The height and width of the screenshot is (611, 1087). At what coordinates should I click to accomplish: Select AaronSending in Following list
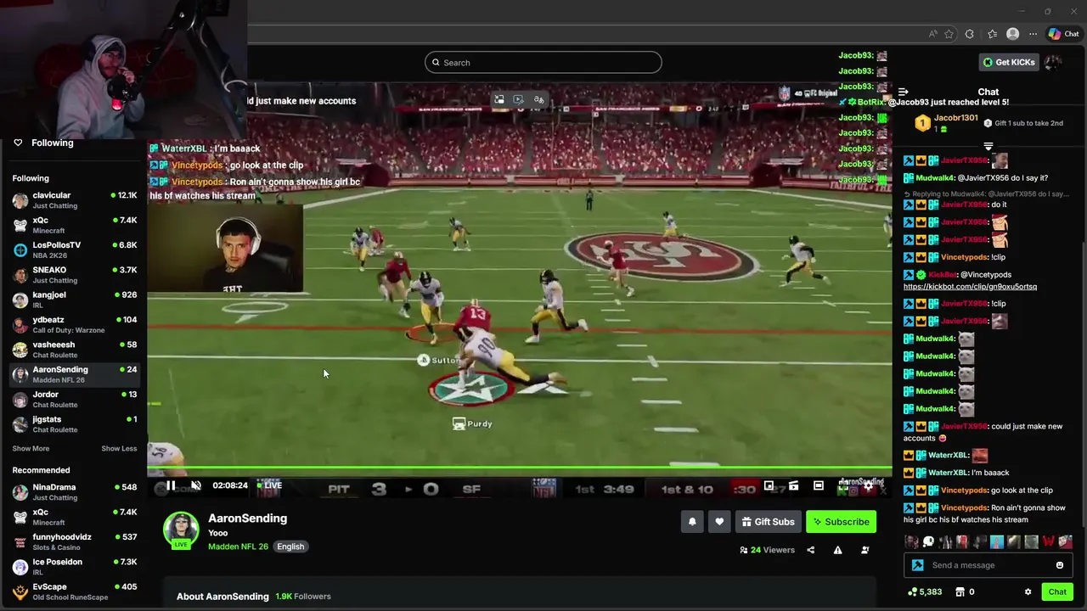[74, 374]
